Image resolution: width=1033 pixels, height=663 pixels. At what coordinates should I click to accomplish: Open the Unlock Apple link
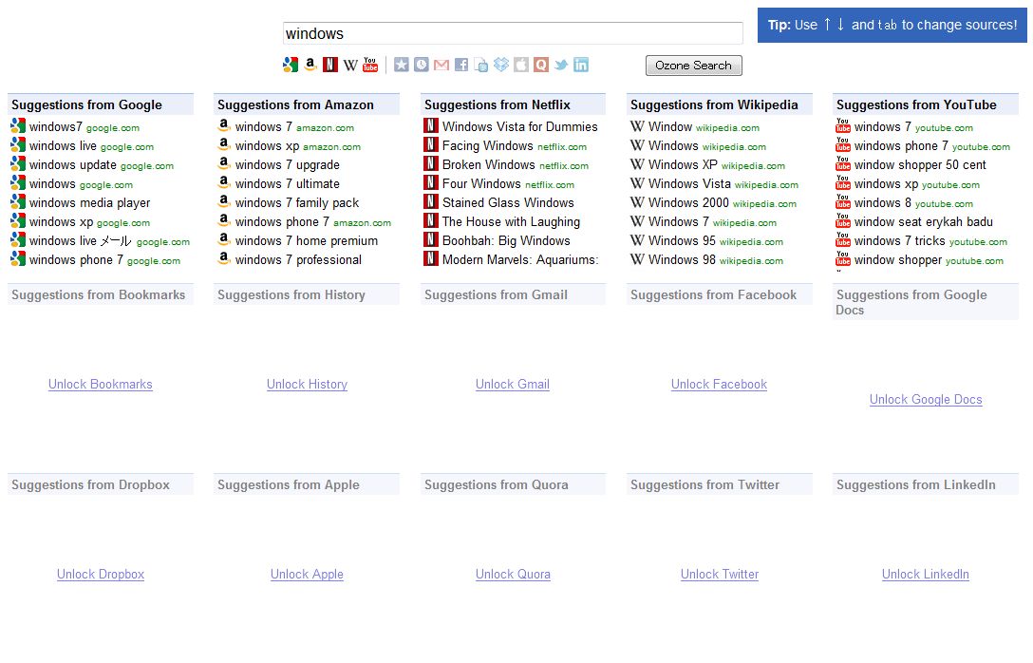pyautogui.click(x=307, y=574)
